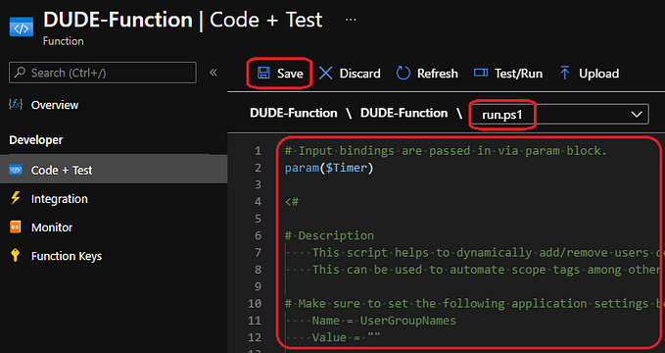Click the Azure Function code icon in header

point(22,27)
